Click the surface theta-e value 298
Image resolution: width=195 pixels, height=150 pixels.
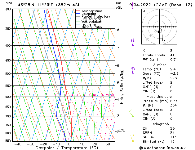pyautogui.click(x=174, y=78)
